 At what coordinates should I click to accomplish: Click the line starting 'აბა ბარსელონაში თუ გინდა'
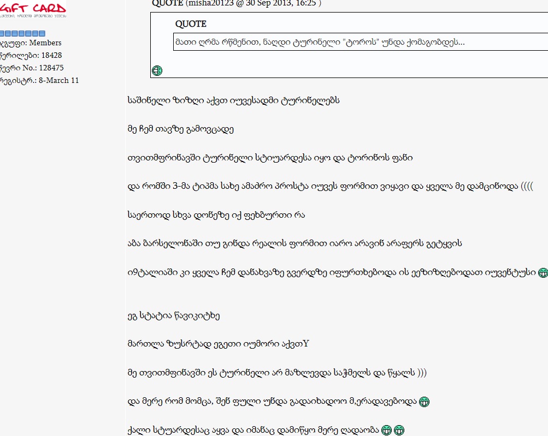[x=294, y=244]
